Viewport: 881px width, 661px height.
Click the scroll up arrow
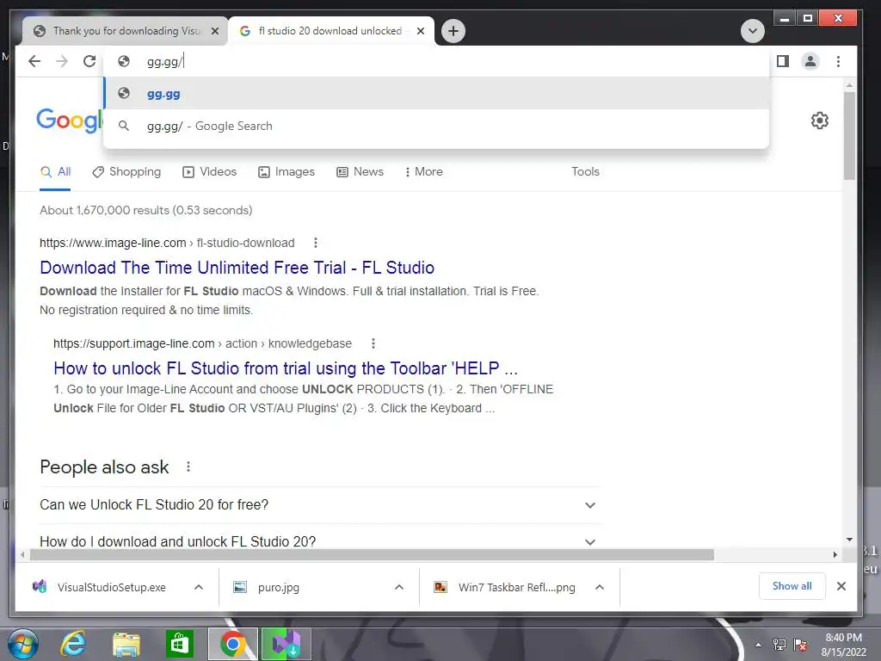pos(849,85)
